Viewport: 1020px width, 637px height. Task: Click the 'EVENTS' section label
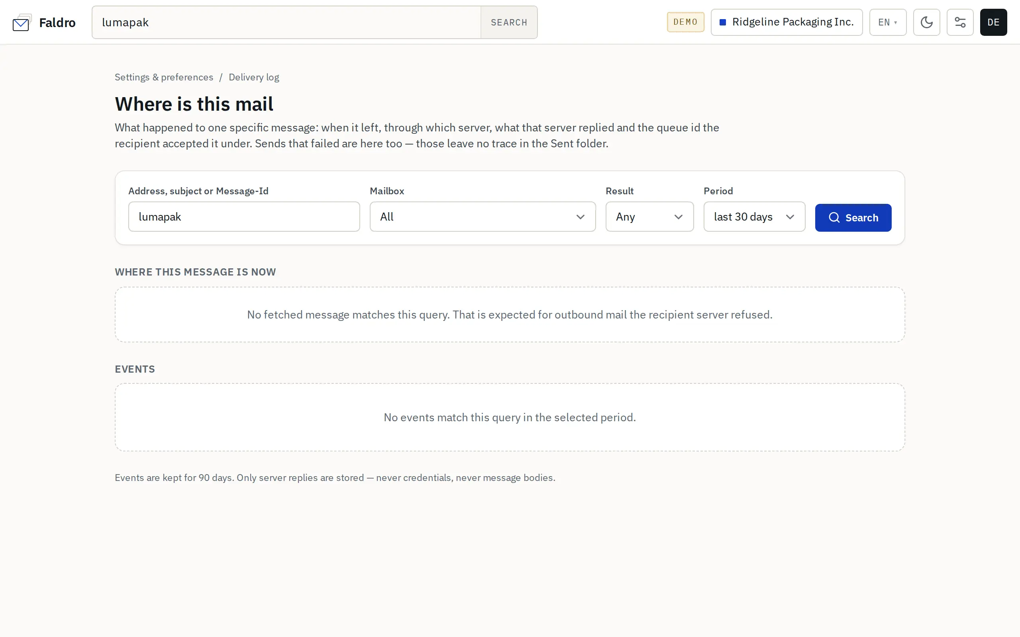(x=135, y=369)
